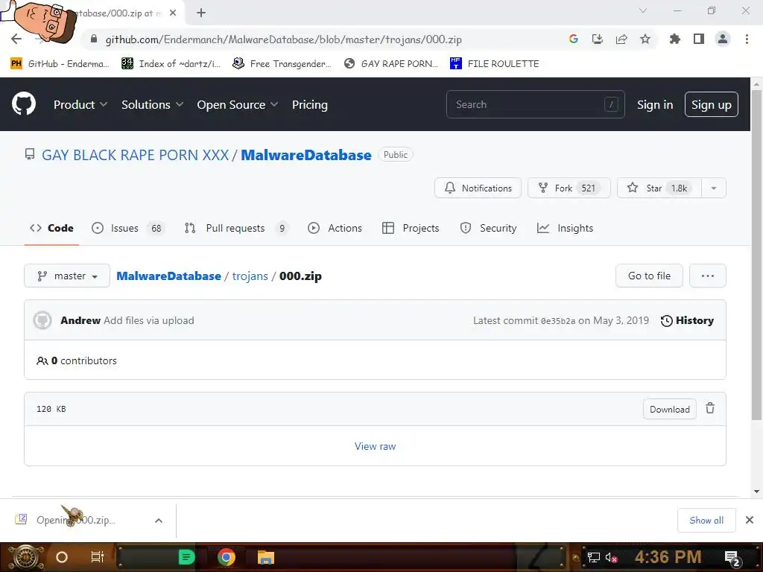Open the Chrome profile avatar

pos(723,39)
